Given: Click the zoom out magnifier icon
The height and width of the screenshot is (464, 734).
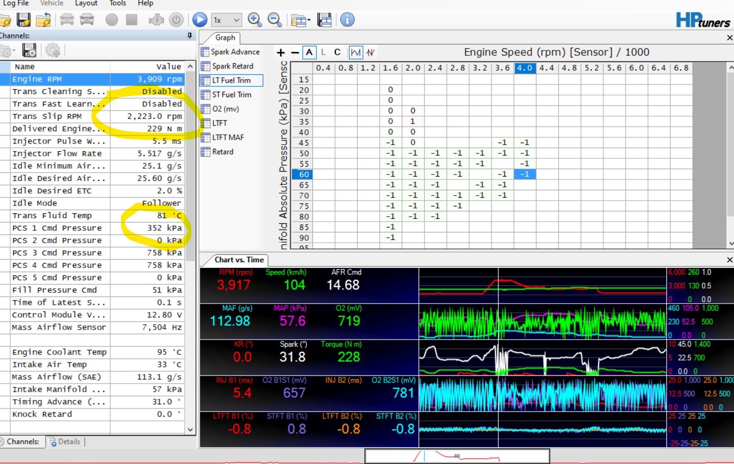Looking at the screenshot, I should (x=275, y=19).
